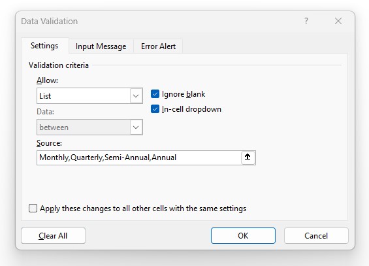Confirm with the OK button
The width and height of the screenshot is (369, 266).
coord(243,236)
